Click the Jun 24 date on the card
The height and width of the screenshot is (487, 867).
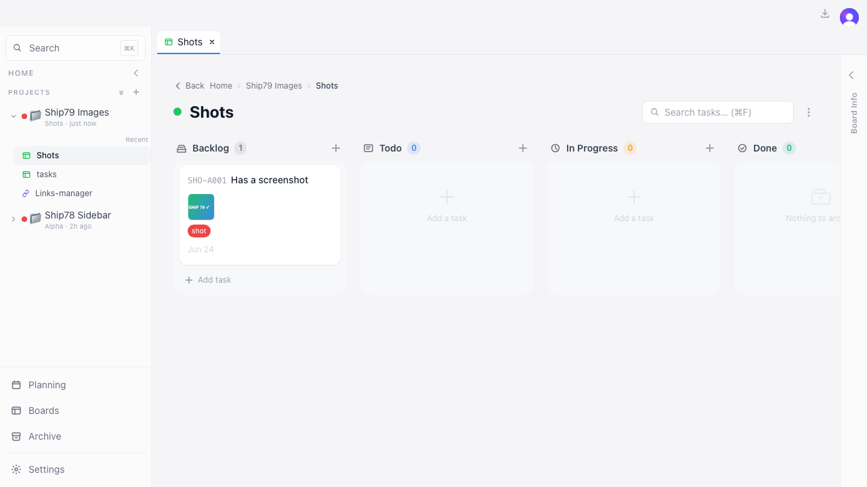pos(200,250)
